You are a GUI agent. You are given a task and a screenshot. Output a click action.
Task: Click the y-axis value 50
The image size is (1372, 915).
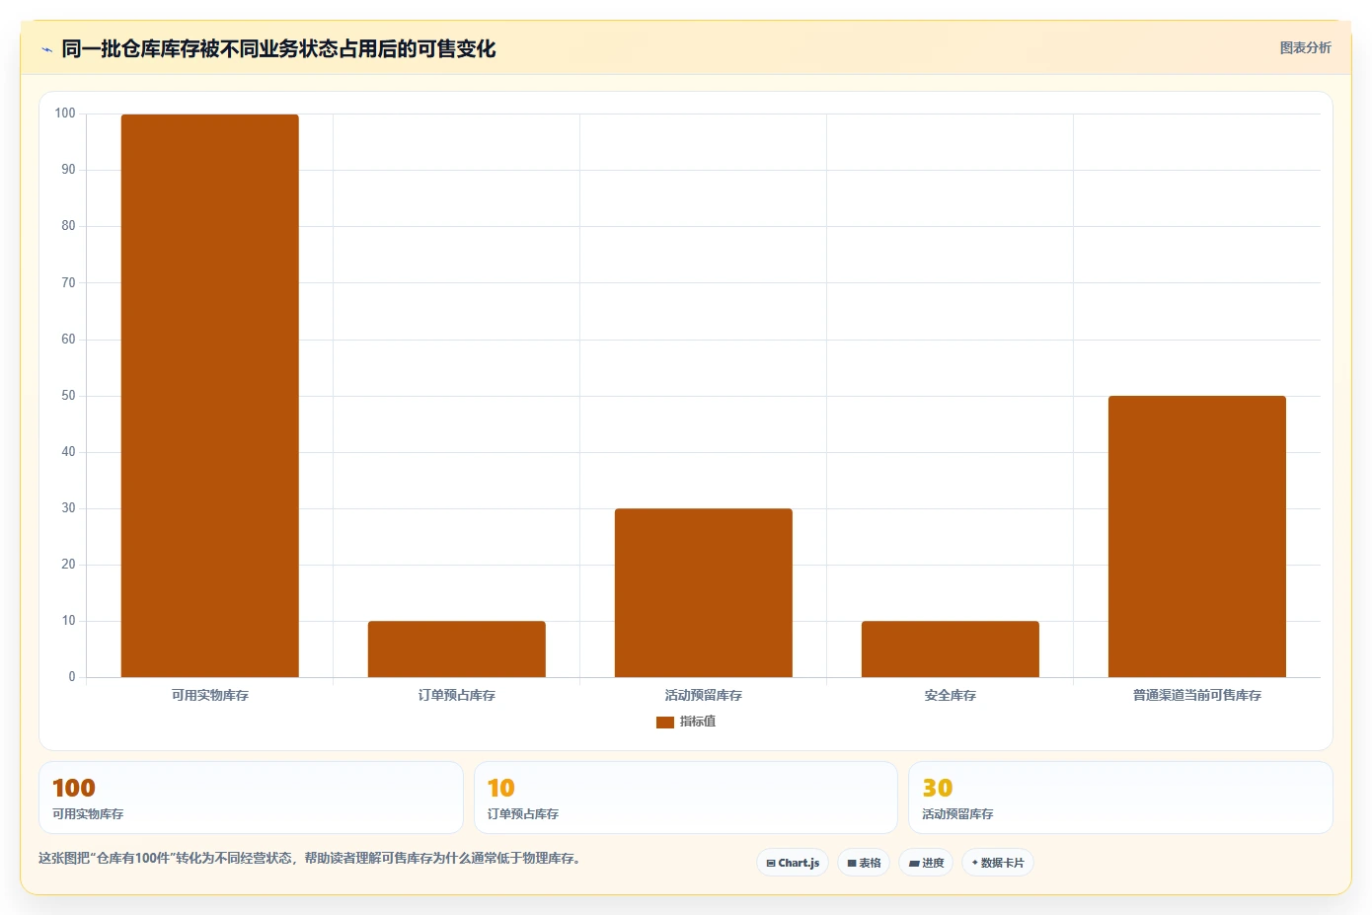click(x=68, y=396)
